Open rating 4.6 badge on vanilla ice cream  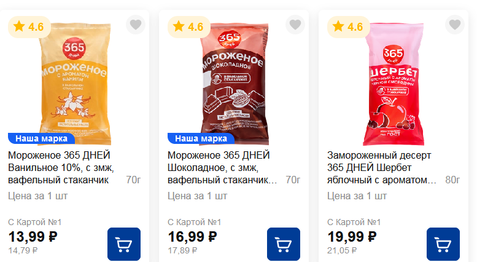pos(29,27)
